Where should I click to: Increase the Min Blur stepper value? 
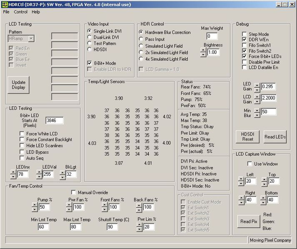257,109
